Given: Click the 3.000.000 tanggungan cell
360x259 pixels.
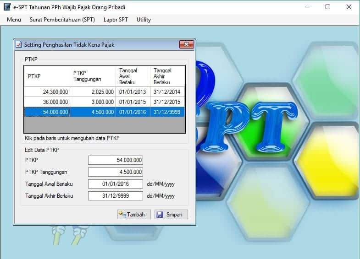Looking at the screenshot, I should click(93, 102).
